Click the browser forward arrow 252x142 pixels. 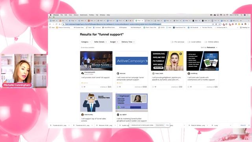tap(53, 24)
